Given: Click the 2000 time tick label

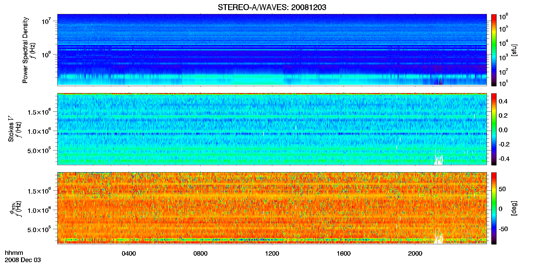Looking at the screenshot, I should [415, 253].
